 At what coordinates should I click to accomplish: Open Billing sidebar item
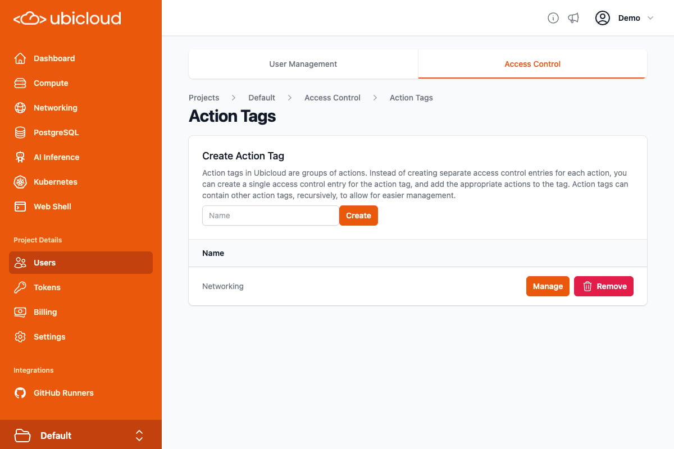(x=81, y=312)
